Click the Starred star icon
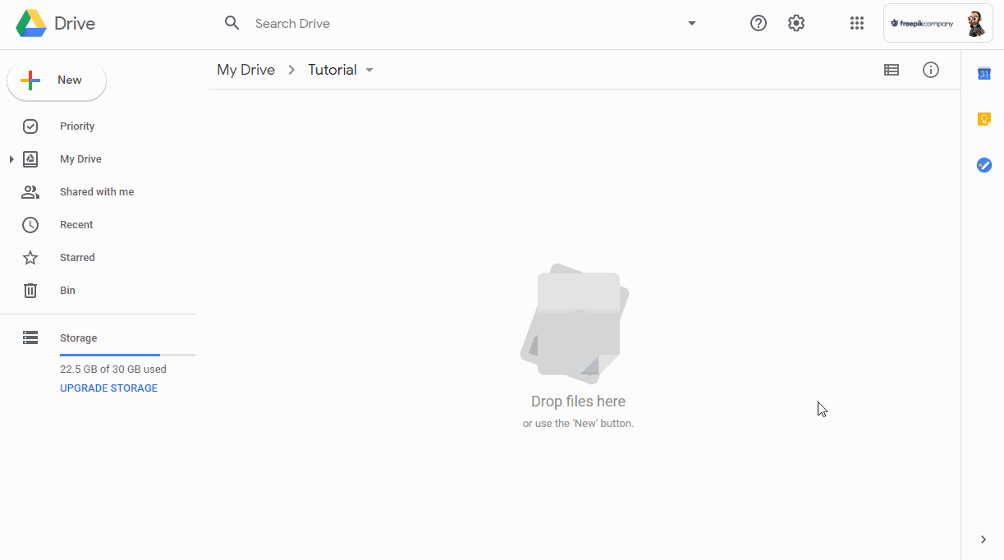The height and width of the screenshot is (560, 1004). [x=30, y=258]
